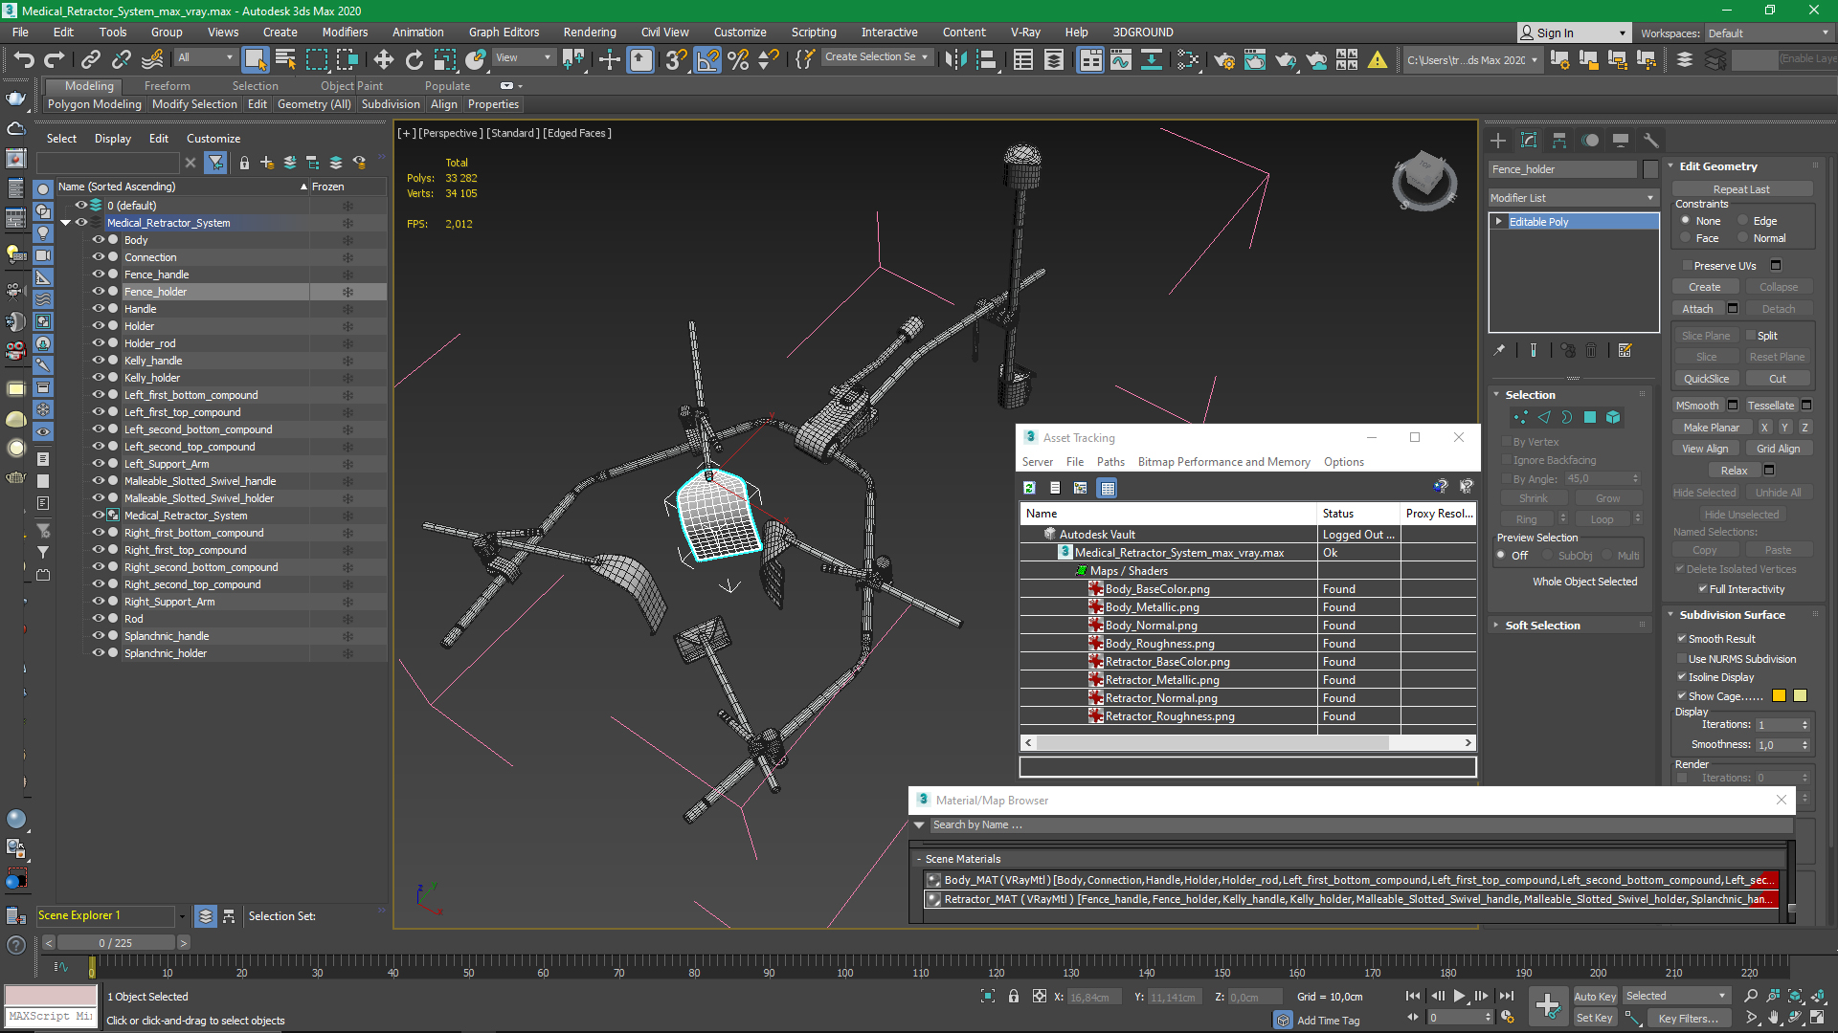
Task: Select Polygon sub-object level icon
Action: click(x=1590, y=417)
